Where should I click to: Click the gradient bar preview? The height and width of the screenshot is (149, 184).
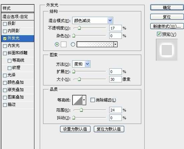click(95, 45)
